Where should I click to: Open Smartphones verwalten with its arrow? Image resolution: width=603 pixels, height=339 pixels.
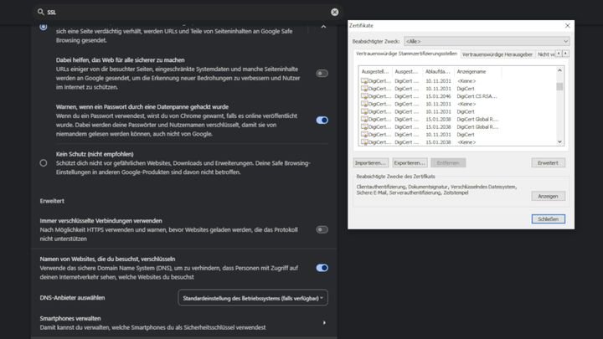pos(324,323)
